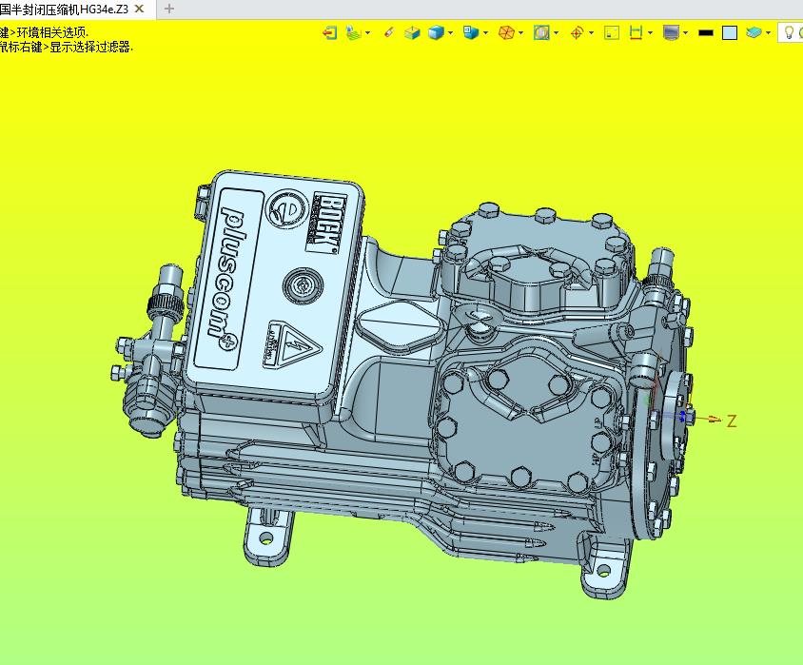Add a new tab with plus button
This screenshot has height=665, width=803.
pos(169,9)
